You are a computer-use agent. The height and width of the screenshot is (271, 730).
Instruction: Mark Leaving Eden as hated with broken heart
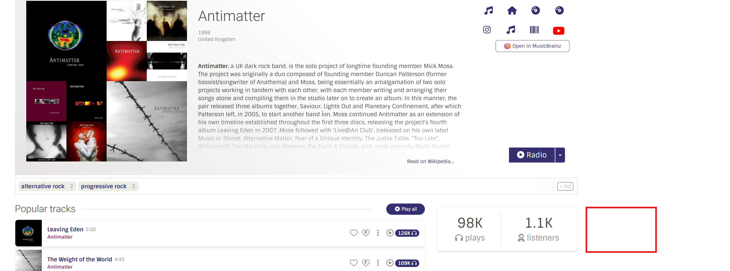coord(366,233)
